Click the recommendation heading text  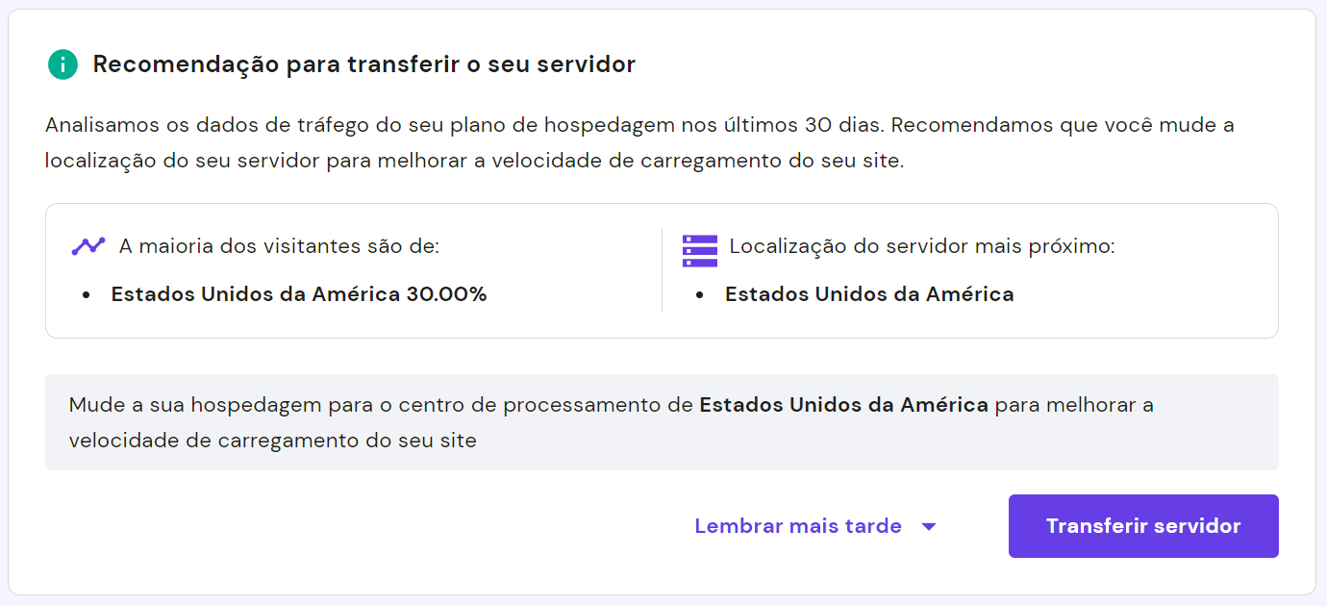(363, 64)
